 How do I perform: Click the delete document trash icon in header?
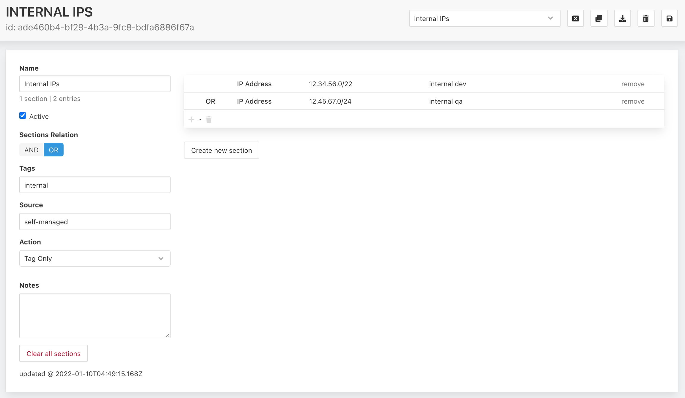point(646,19)
